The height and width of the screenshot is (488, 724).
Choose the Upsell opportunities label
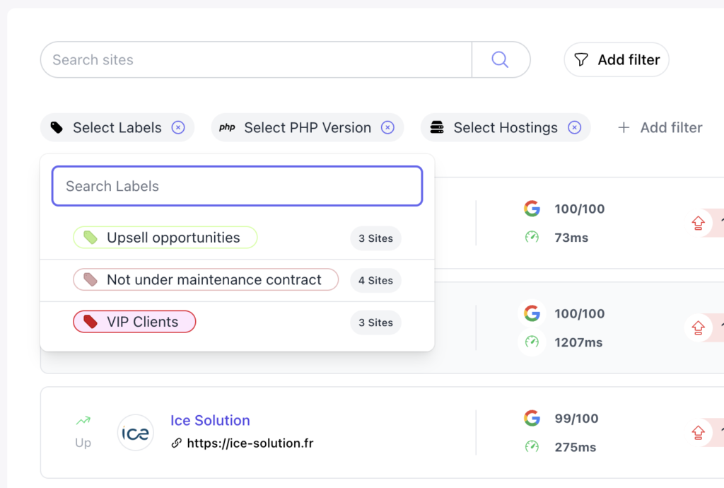click(x=165, y=237)
